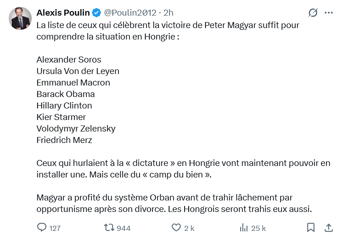Image resolution: width=343 pixels, height=240 pixels.
Task: Click the 944 reposts count
Action: 124,228
